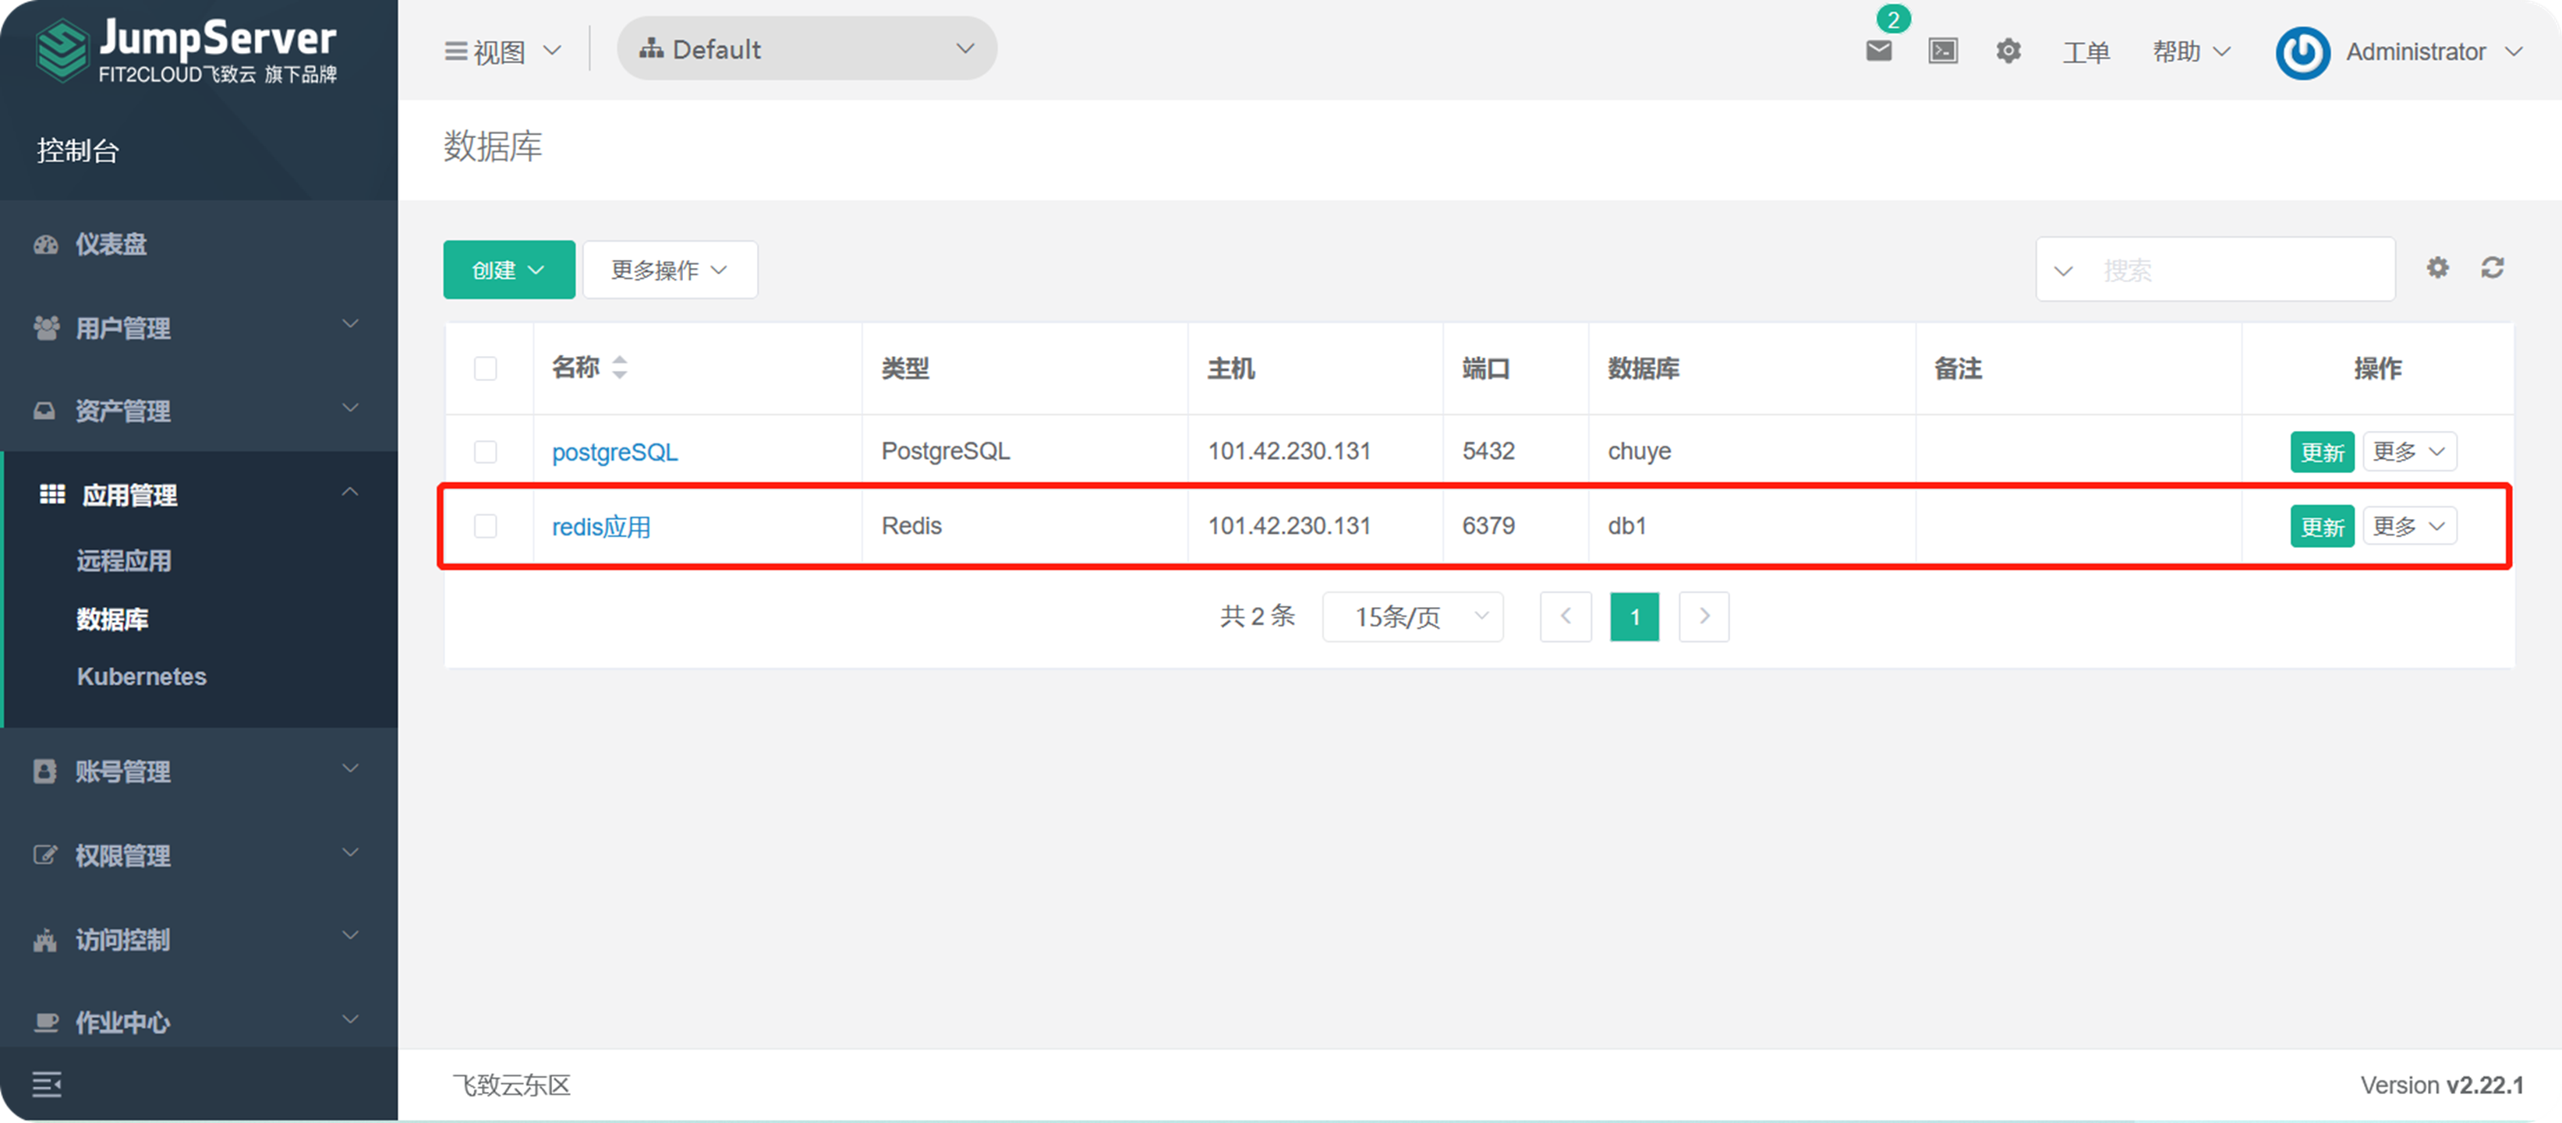Click the 资产管理 sidebar icon
The height and width of the screenshot is (1123, 2562).
point(46,411)
